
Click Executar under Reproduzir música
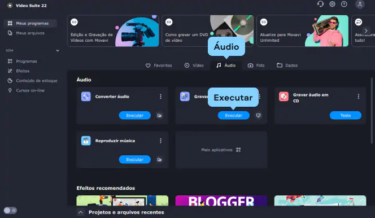134,159
